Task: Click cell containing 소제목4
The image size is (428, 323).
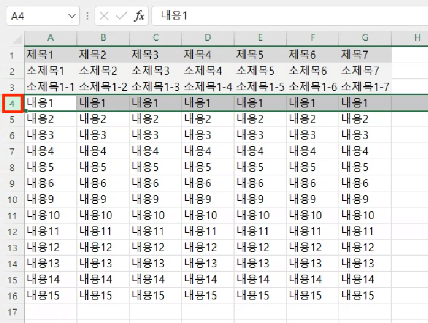Action: [208, 71]
